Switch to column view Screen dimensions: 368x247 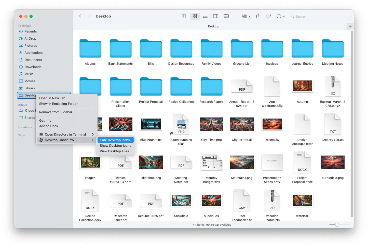tap(216, 16)
